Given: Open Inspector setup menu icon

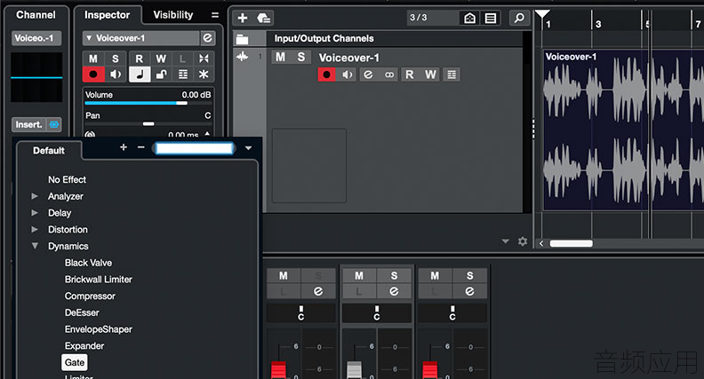Looking at the screenshot, I should point(215,15).
